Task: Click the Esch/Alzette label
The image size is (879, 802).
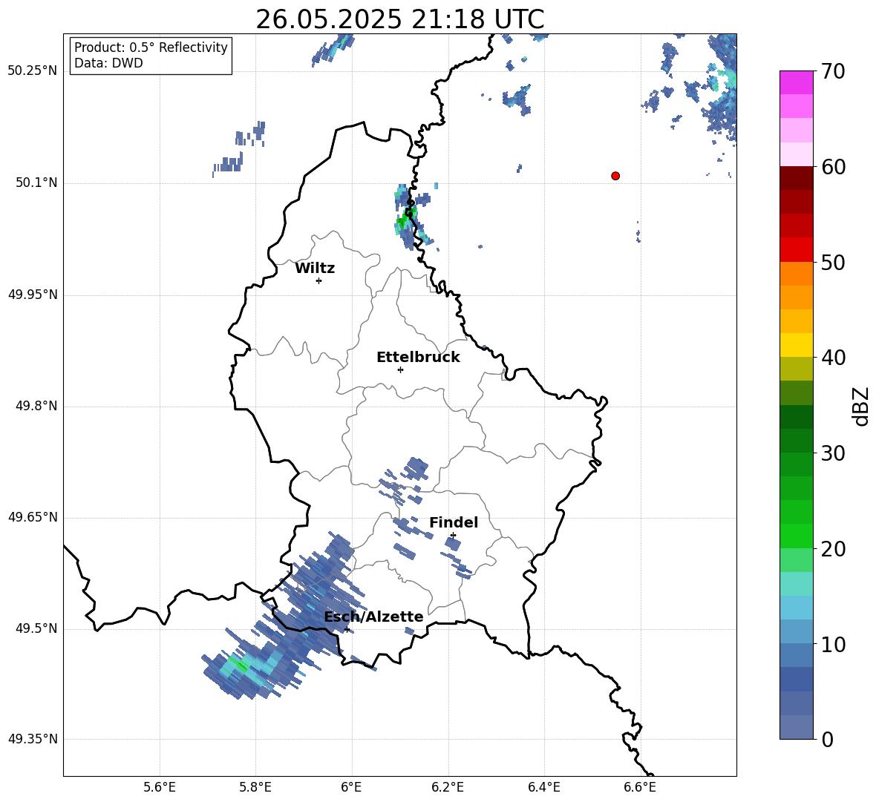Action: (x=374, y=617)
